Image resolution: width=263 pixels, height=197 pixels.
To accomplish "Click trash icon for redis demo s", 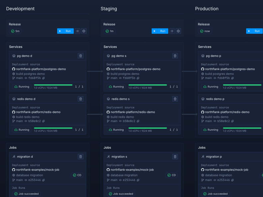I will point(175,99).
